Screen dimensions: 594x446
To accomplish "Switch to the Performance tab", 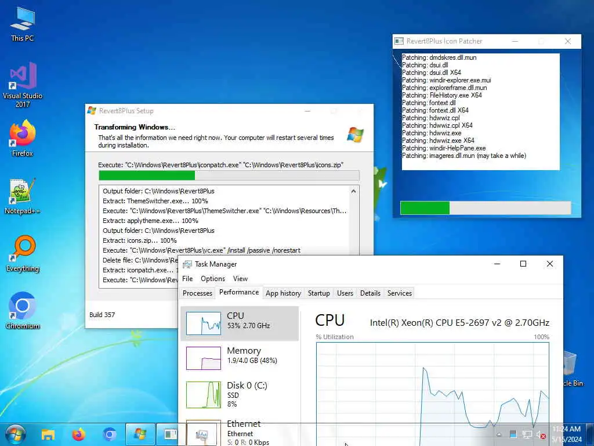I will tap(239, 292).
